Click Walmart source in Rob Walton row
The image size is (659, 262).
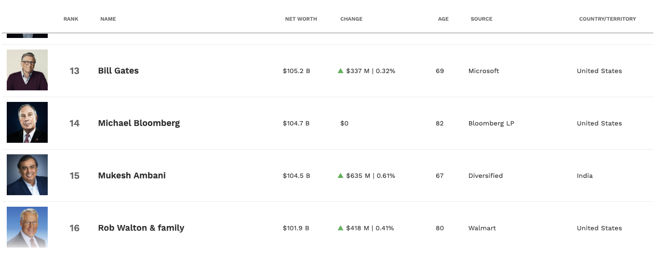pyautogui.click(x=482, y=228)
